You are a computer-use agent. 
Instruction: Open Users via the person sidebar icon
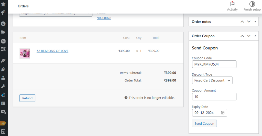3,78
